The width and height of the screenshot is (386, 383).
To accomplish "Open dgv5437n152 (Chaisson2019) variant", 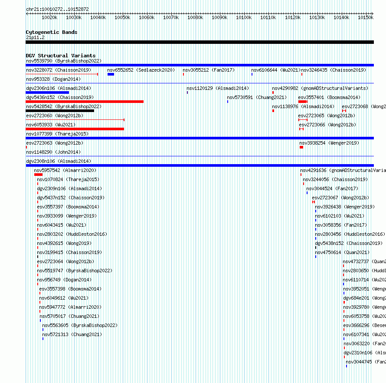I will (71, 198).
